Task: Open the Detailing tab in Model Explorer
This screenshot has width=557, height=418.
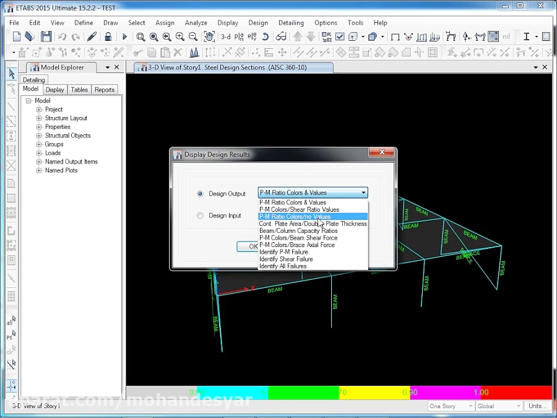Action: click(33, 80)
